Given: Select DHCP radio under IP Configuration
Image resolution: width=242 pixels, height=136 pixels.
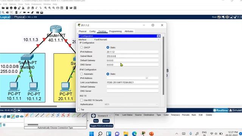Looking at the screenshot, I should (82, 48).
